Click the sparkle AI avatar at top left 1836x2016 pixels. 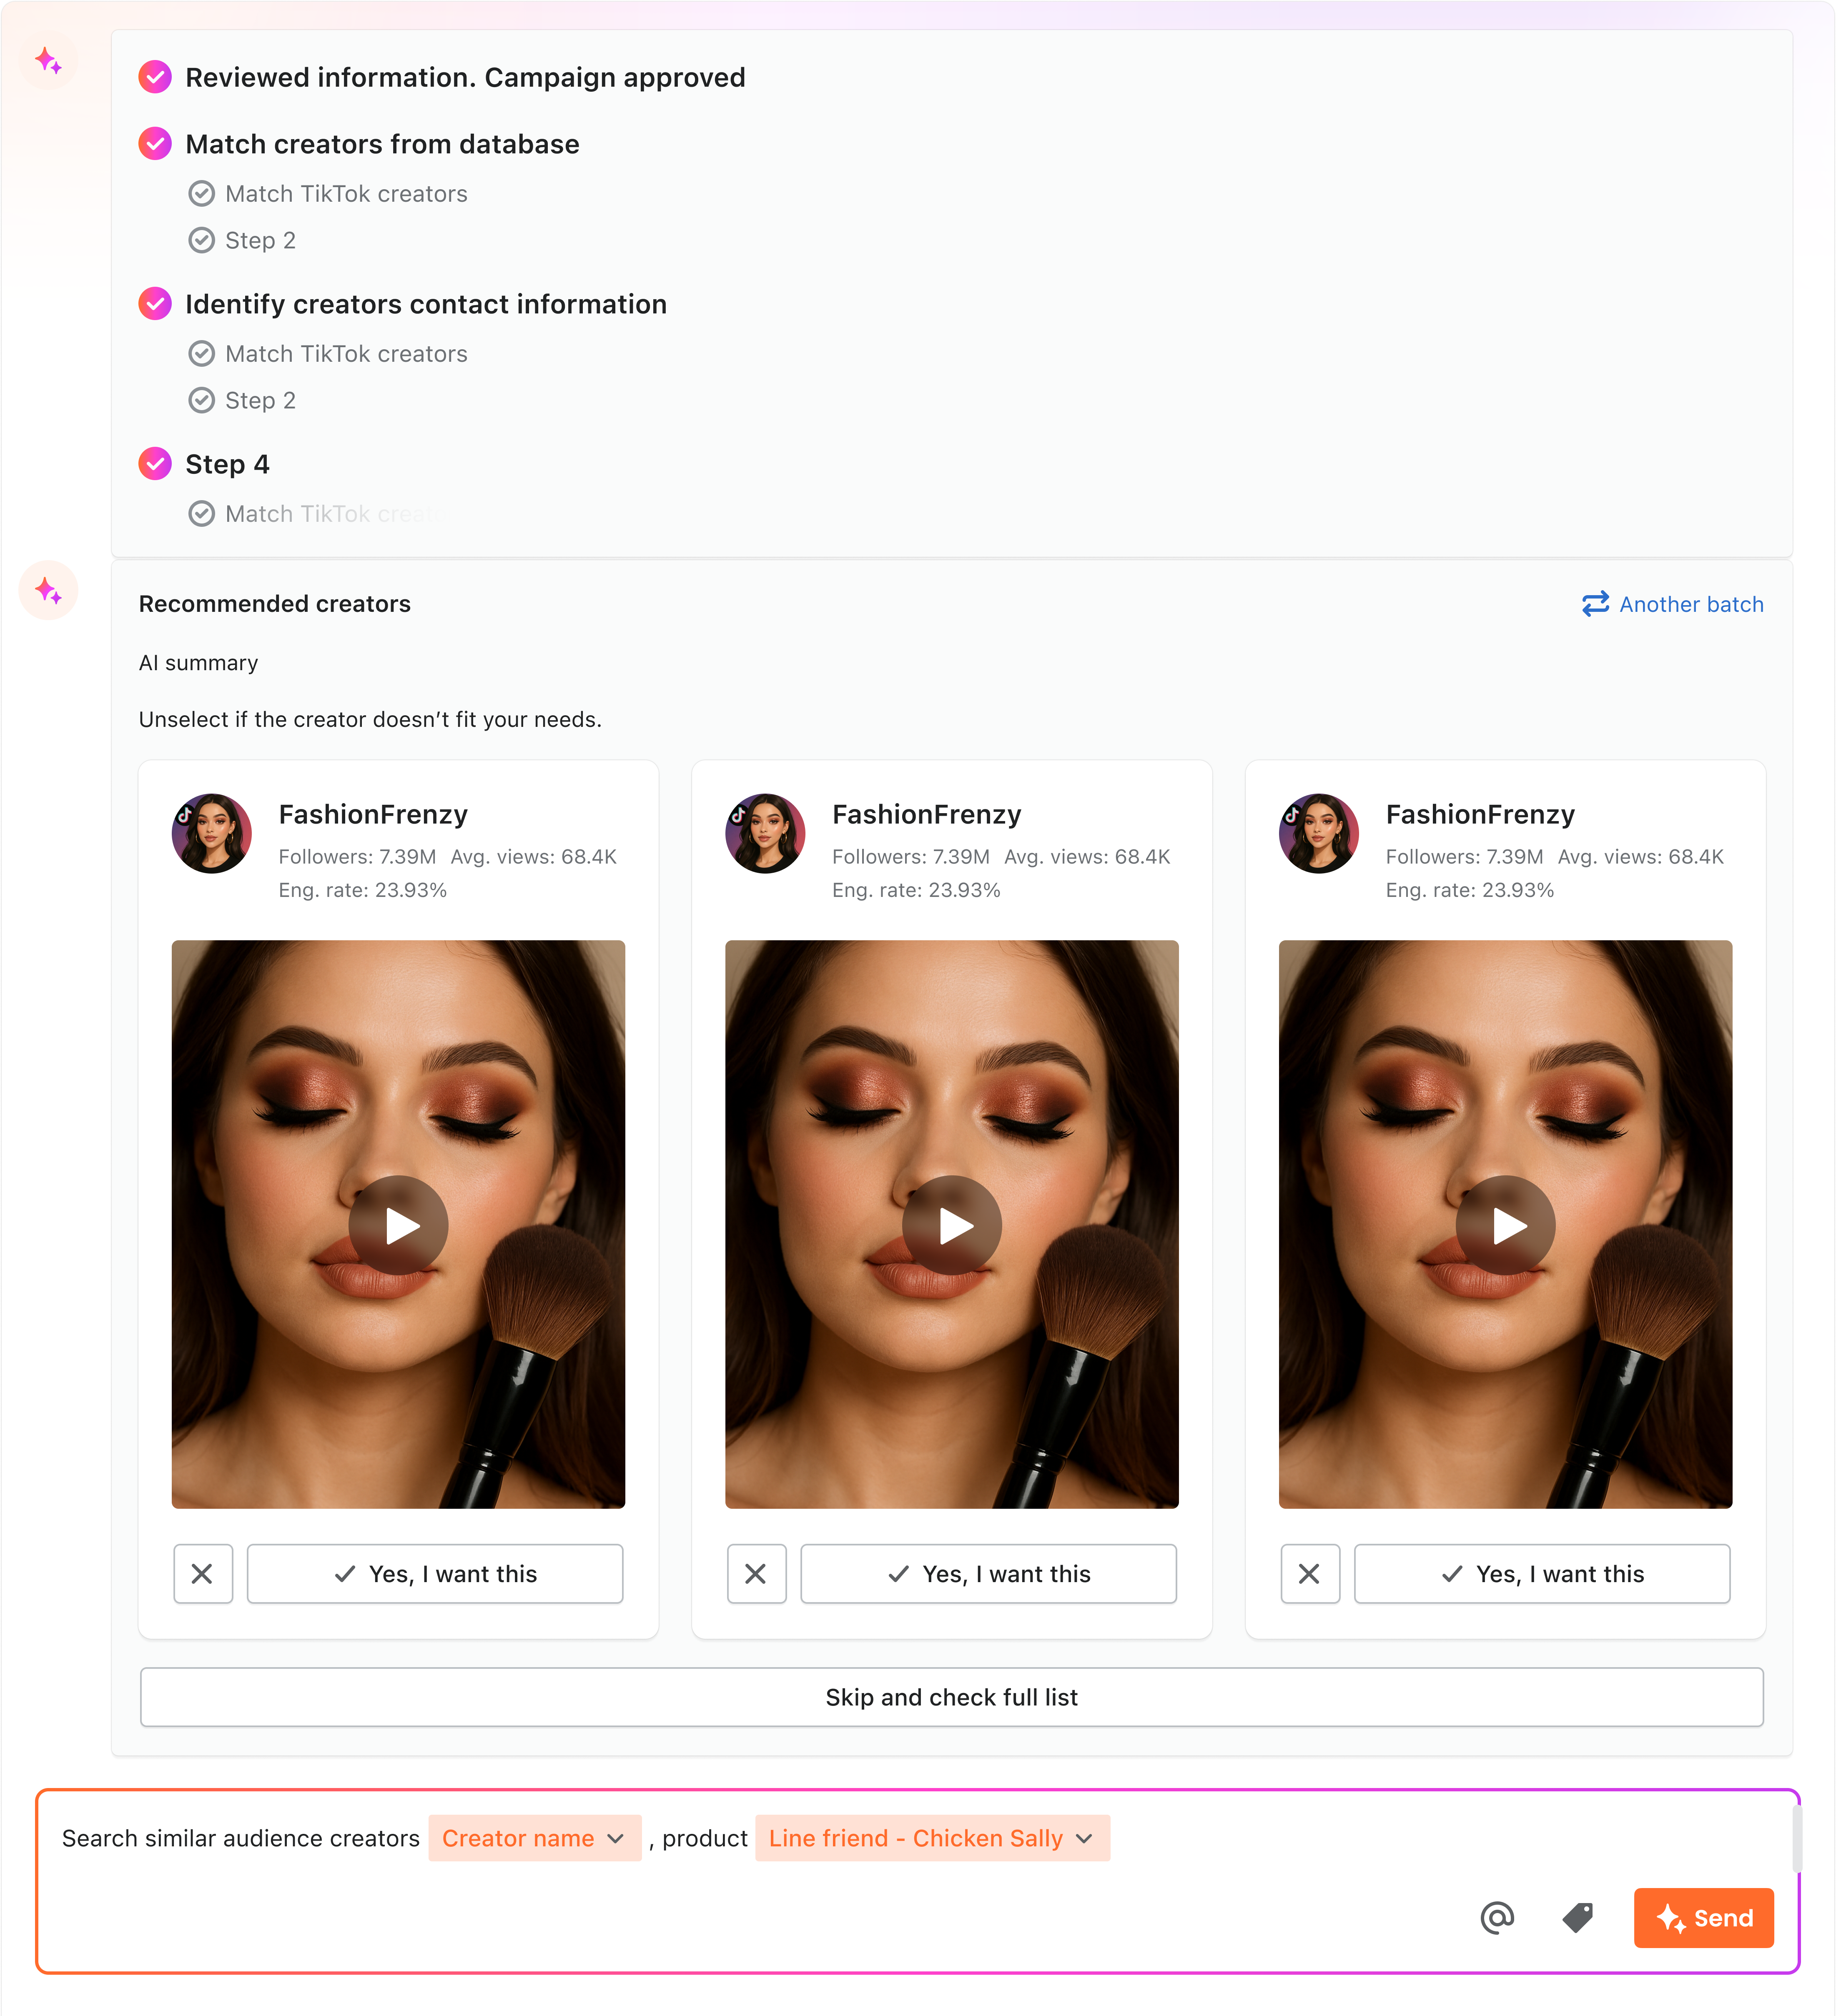point(48,61)
